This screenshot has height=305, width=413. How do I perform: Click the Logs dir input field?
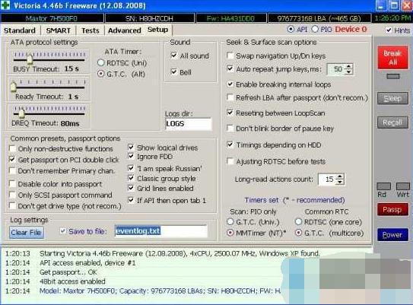189,124
